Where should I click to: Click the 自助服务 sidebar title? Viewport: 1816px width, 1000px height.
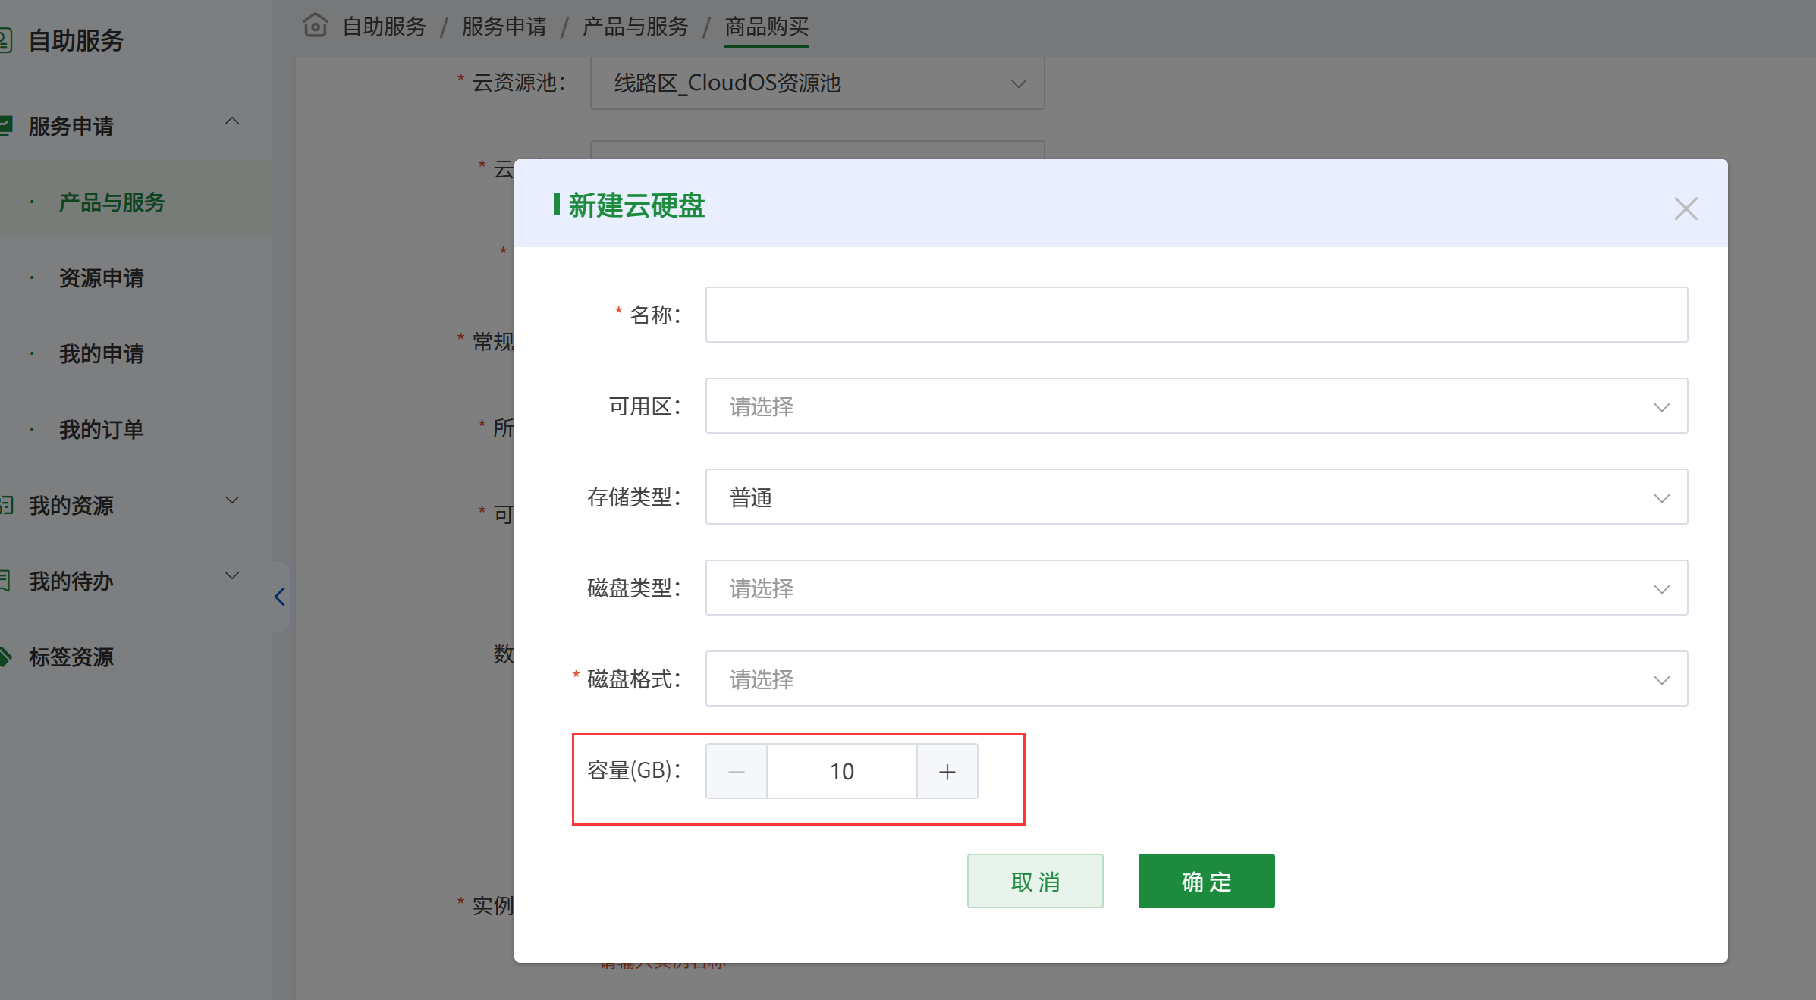(76, 40)
